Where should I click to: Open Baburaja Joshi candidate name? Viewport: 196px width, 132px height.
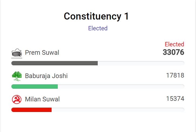click(46, 76)
